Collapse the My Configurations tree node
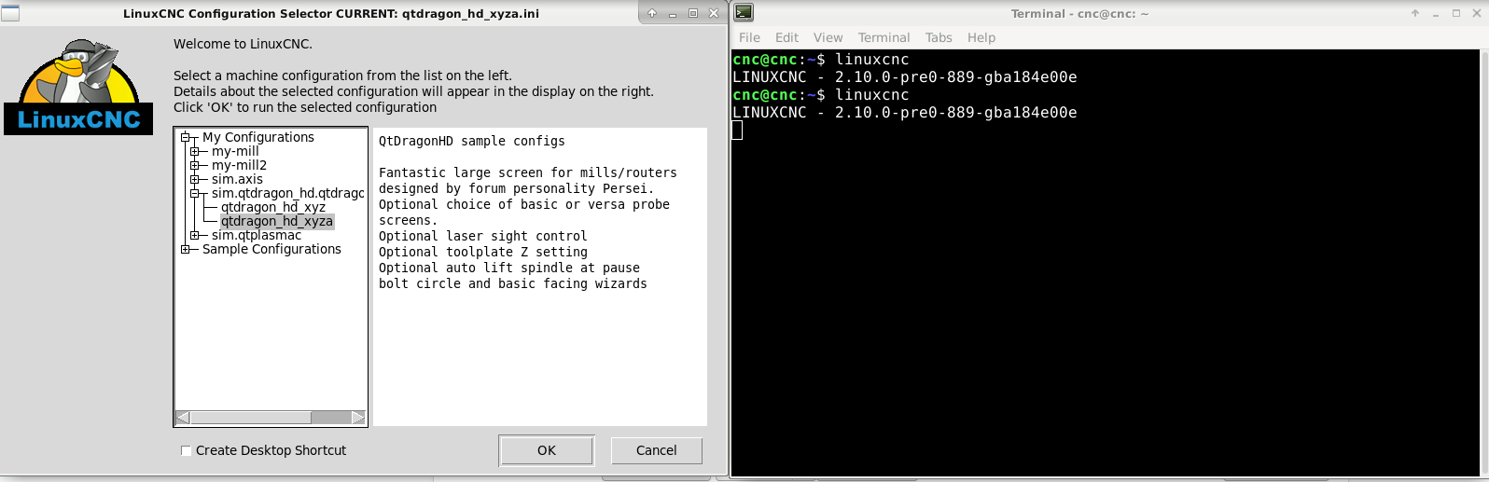1489x482 pixels. 185,137
